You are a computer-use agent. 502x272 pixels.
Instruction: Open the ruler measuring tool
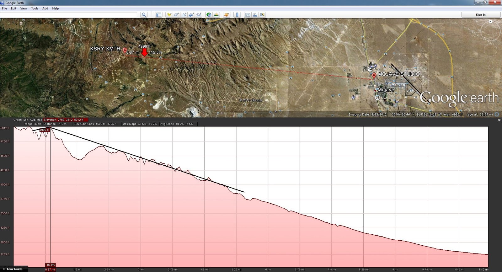click(237, 15)
